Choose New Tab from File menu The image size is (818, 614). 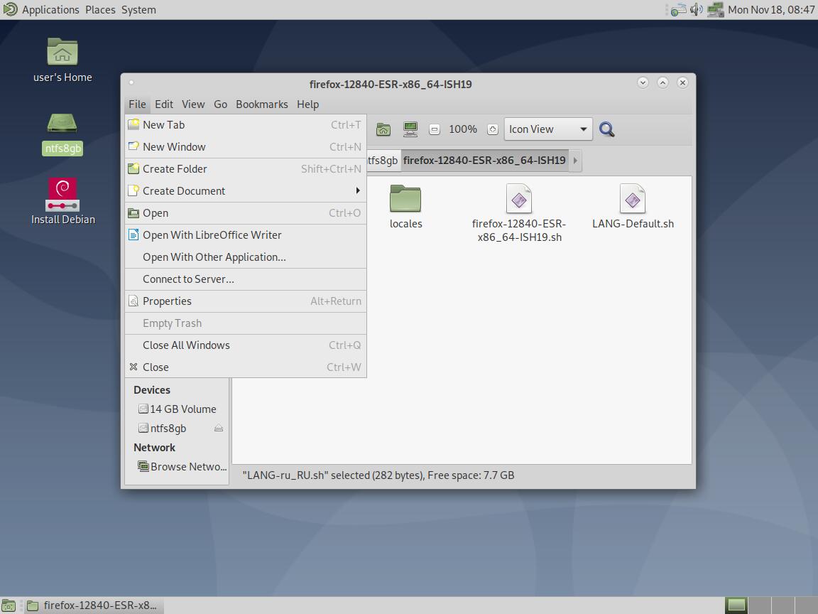tap(246, 125)
